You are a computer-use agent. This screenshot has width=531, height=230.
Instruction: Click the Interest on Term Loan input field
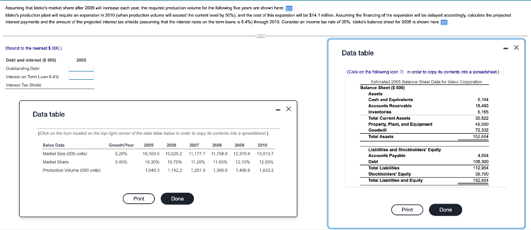(x=81, y=77)
